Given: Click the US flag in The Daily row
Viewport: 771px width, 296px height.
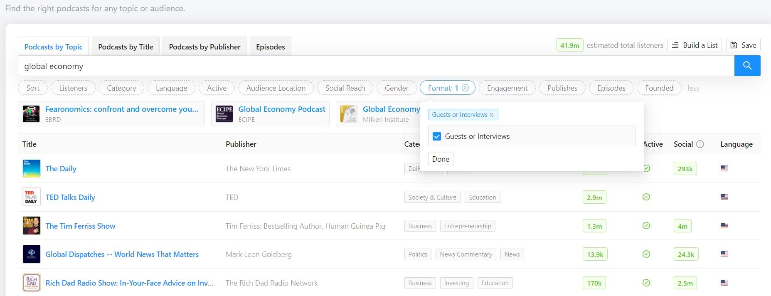Looking at the screenshot, I should click(x=724, y=168).
